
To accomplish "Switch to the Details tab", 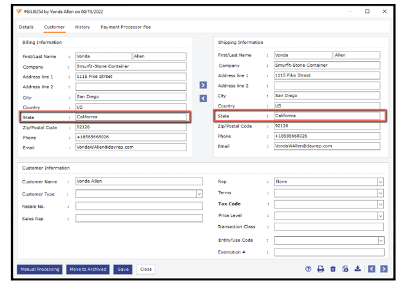I will 26,28.
